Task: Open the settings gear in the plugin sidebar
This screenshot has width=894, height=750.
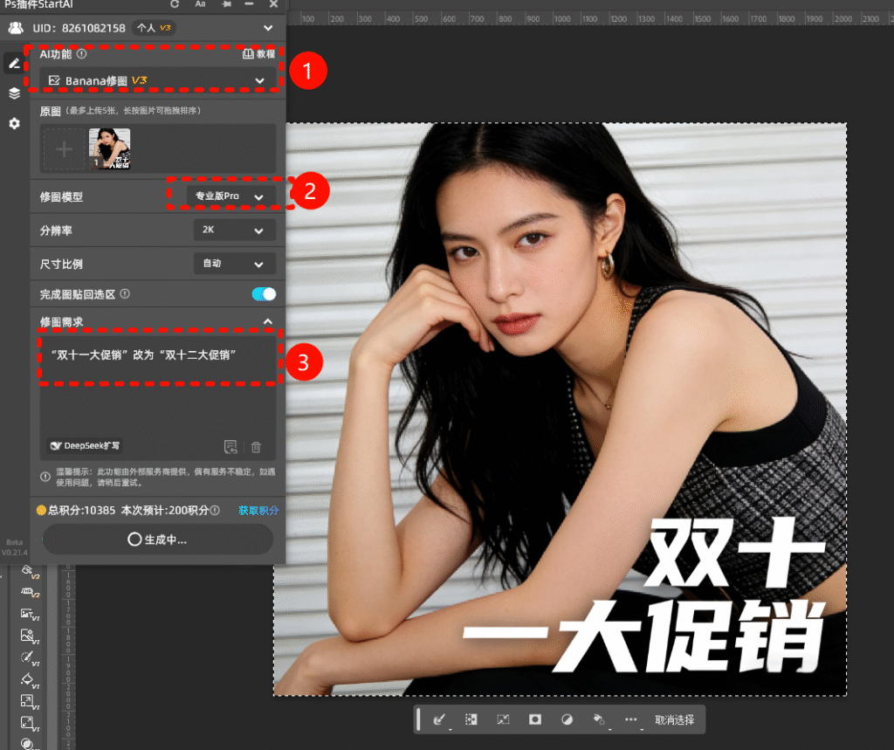Action: 14,124
